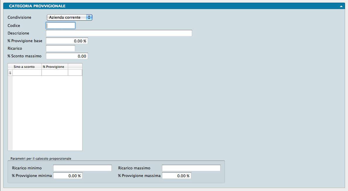The width and height of the screenshot is (348, 191).
Task: Click the unlabeled third column header
Action: tap(75, 67)
